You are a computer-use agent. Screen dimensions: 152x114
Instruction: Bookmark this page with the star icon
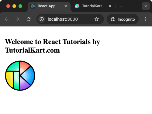point(97,19)
